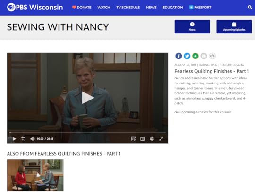This screenshot has height=192, width=255.
Task: Enter fullscreen video mode
Action: (x=161, y=139)
